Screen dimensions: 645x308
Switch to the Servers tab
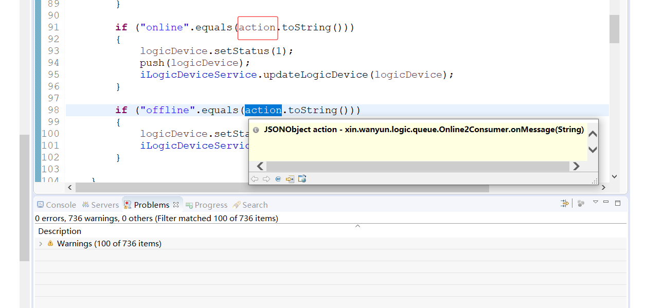click(100, 205)
